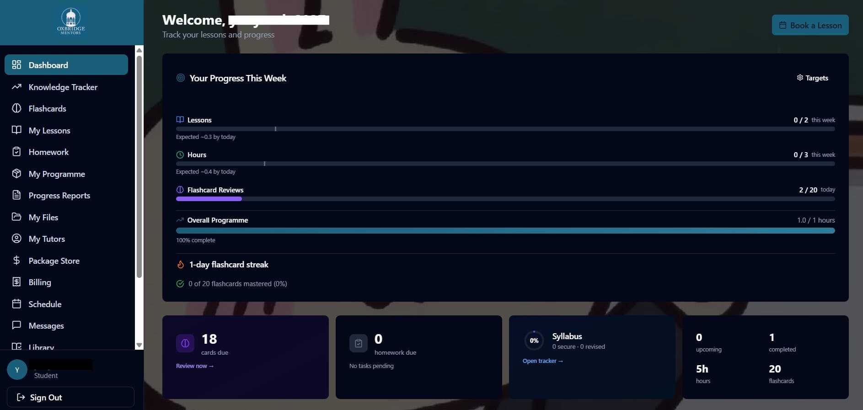
Task: Open the Targets settings
Action: (812, 78)
